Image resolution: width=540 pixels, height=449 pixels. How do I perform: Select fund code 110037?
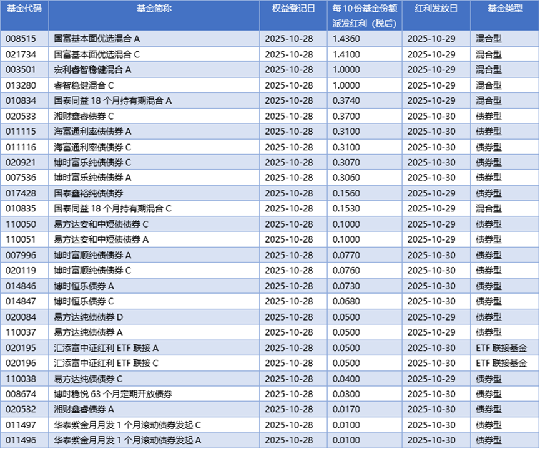click(x=21, y=332)
